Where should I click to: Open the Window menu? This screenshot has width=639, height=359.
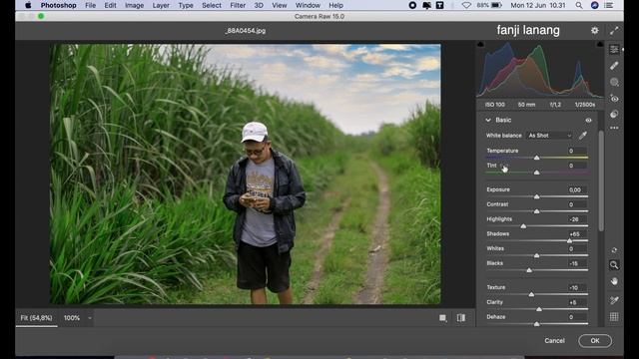coord(308,5)
